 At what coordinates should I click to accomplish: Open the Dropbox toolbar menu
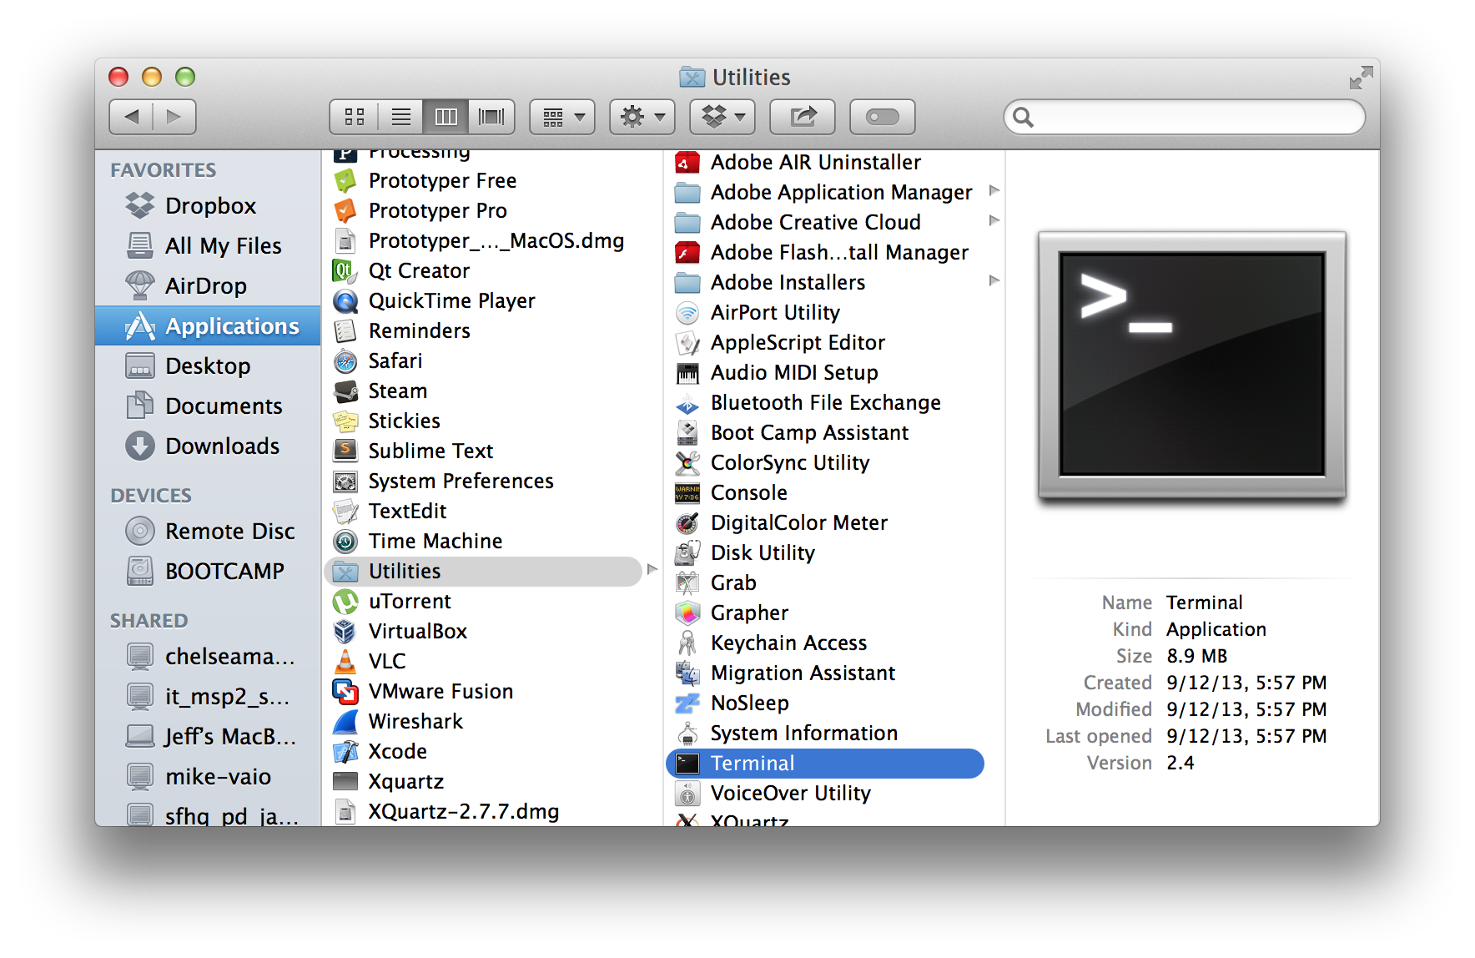tap(722, 117)
